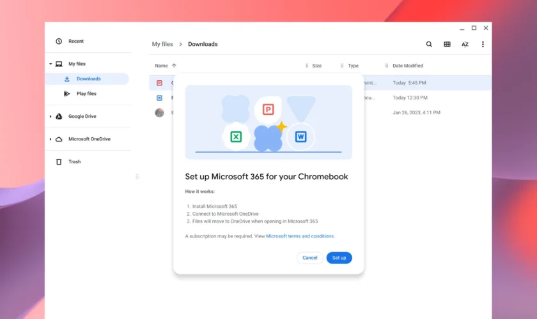This screenshot has width=537, height=319.
Task: Click the Excel icon in dialog illustration
Action: pyautogui.click(x=236, y=137)
